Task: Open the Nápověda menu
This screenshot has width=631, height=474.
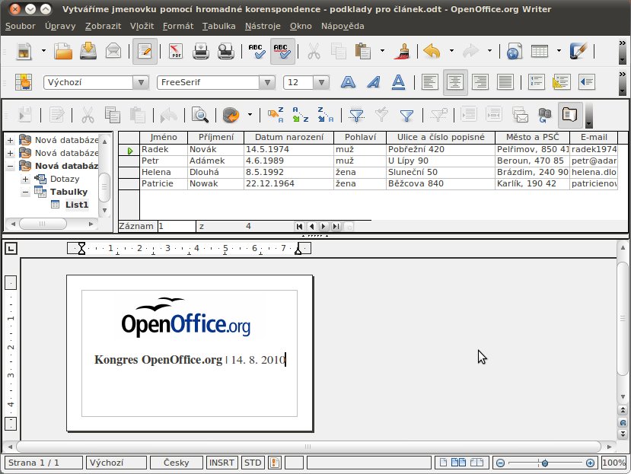Action: [343, 26]
